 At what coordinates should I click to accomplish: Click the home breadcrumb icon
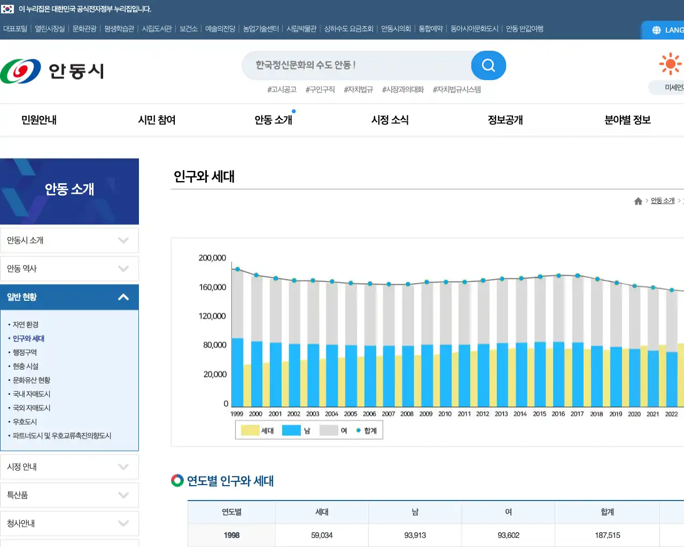point(638,201)
